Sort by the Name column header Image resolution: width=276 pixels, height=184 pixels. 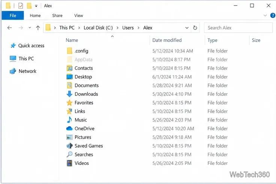point(72,40)
